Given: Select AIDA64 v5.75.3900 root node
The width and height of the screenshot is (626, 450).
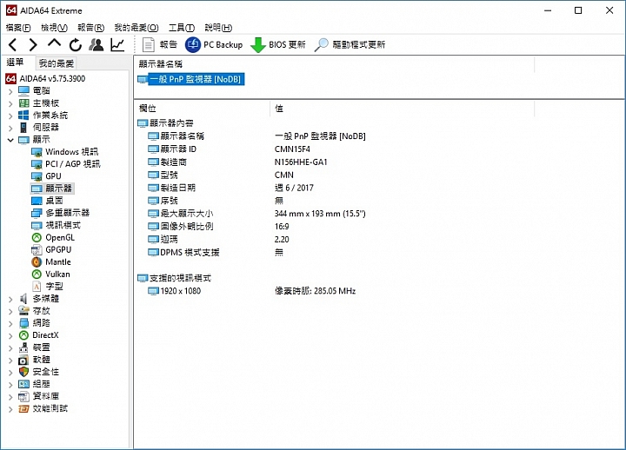Looking at the screenshot, I should coord(52,78).
